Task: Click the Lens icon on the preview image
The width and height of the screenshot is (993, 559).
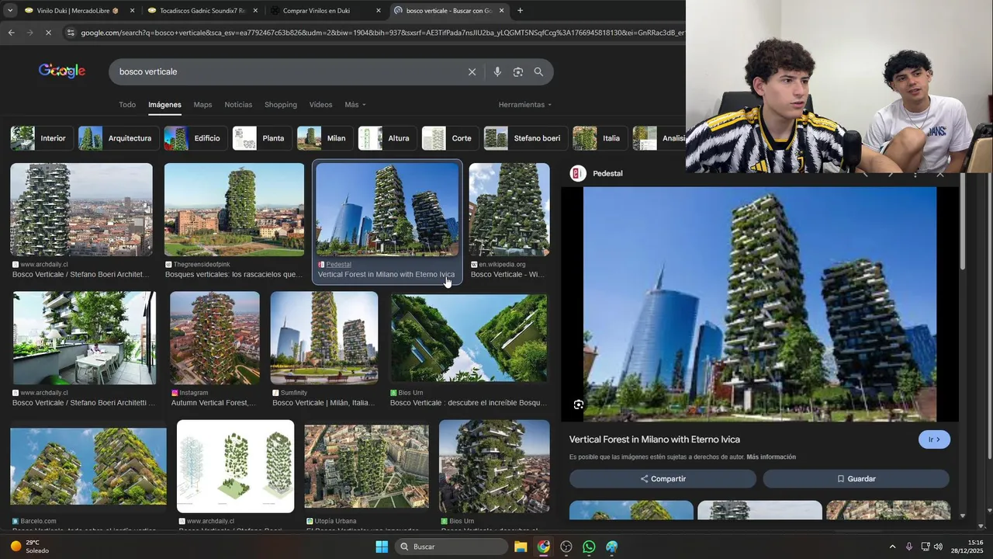Action: 579,404
